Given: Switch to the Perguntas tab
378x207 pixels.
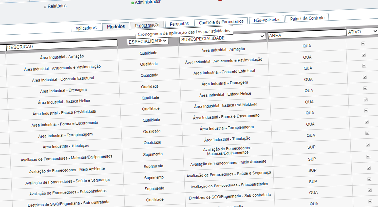Looking at the screenshot, I should pyautogui.click(x=179, y=23).
